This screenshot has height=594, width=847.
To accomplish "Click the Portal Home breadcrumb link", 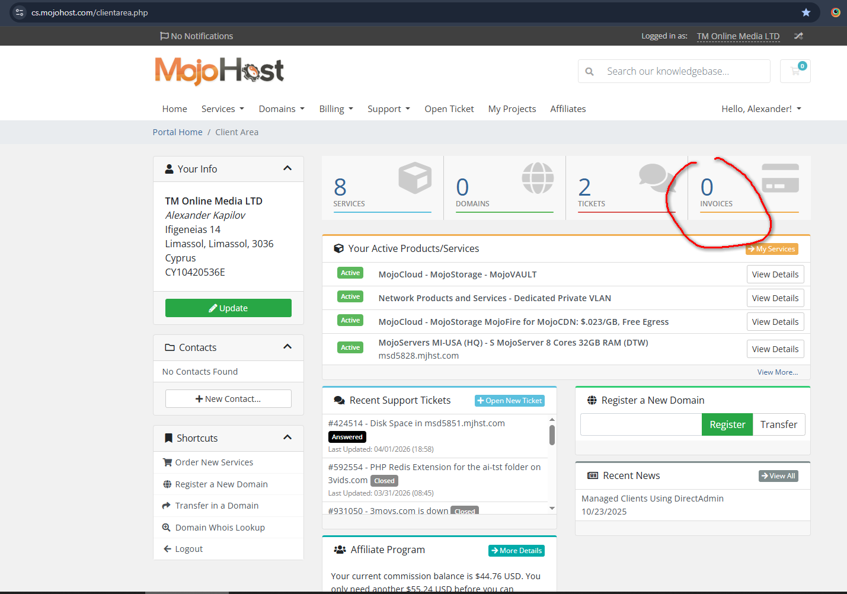I will (178, 132).
